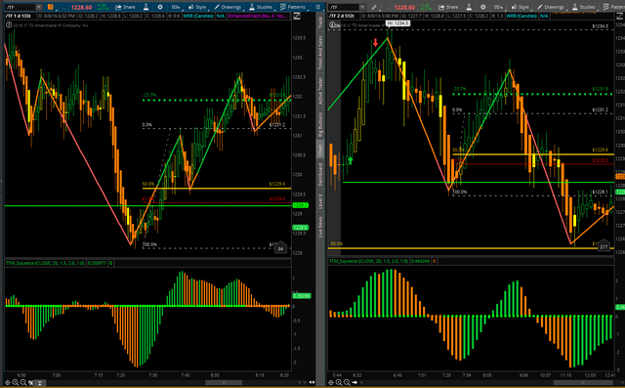625x388 pixels.
Task: Zoom out using magnifier below left chart
Action: click(x=23, y=382)
